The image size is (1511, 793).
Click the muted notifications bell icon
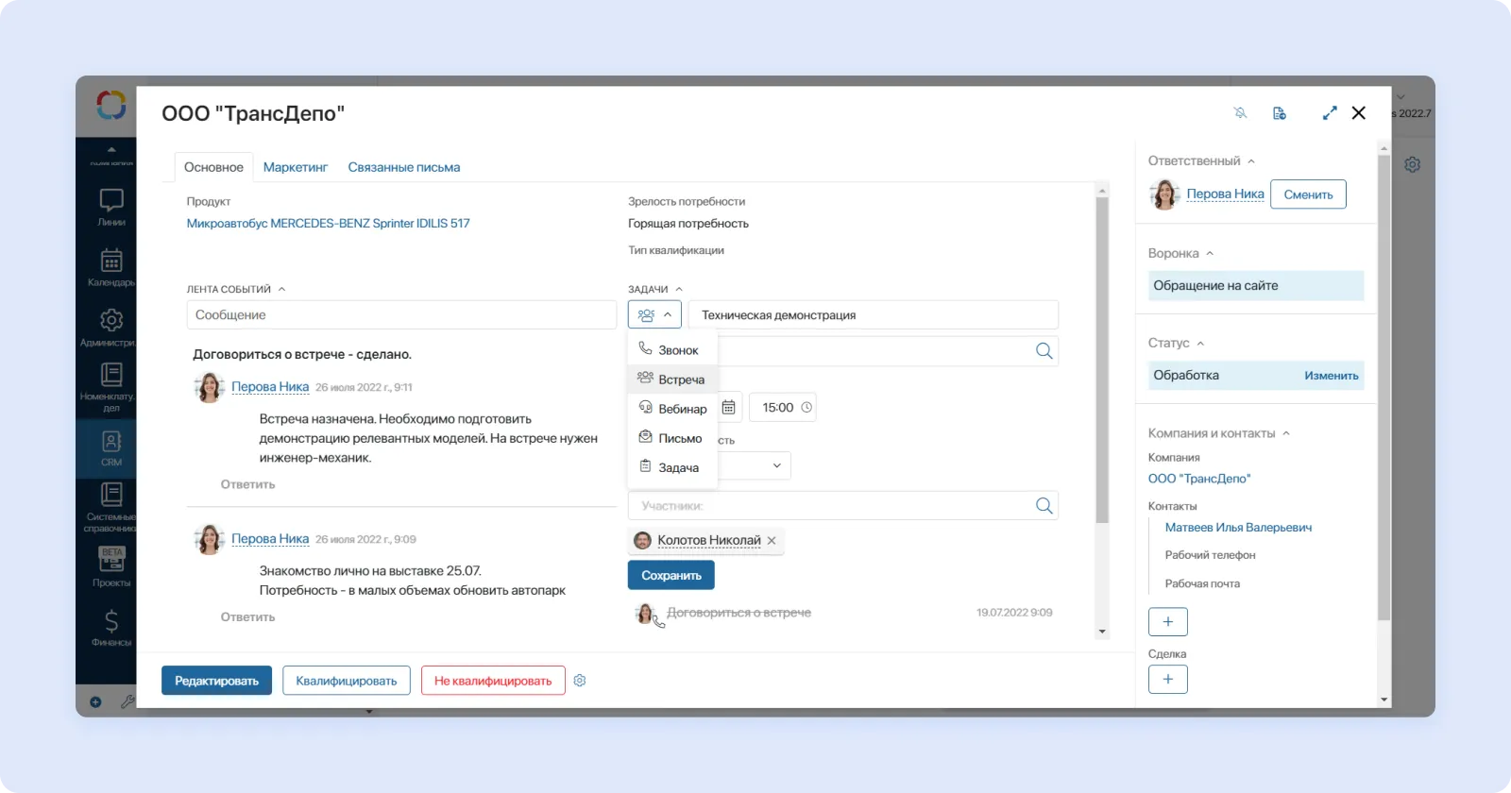coord(1240,113)
